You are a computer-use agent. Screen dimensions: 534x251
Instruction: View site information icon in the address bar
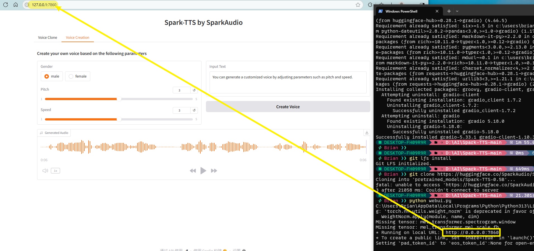27,5
